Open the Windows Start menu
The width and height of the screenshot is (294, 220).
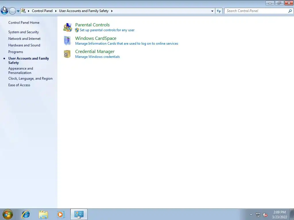[x=8, y=214]
